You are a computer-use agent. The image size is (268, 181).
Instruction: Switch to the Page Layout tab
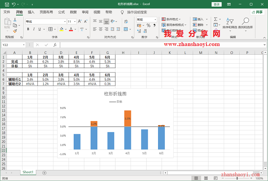tap(46, 12)
